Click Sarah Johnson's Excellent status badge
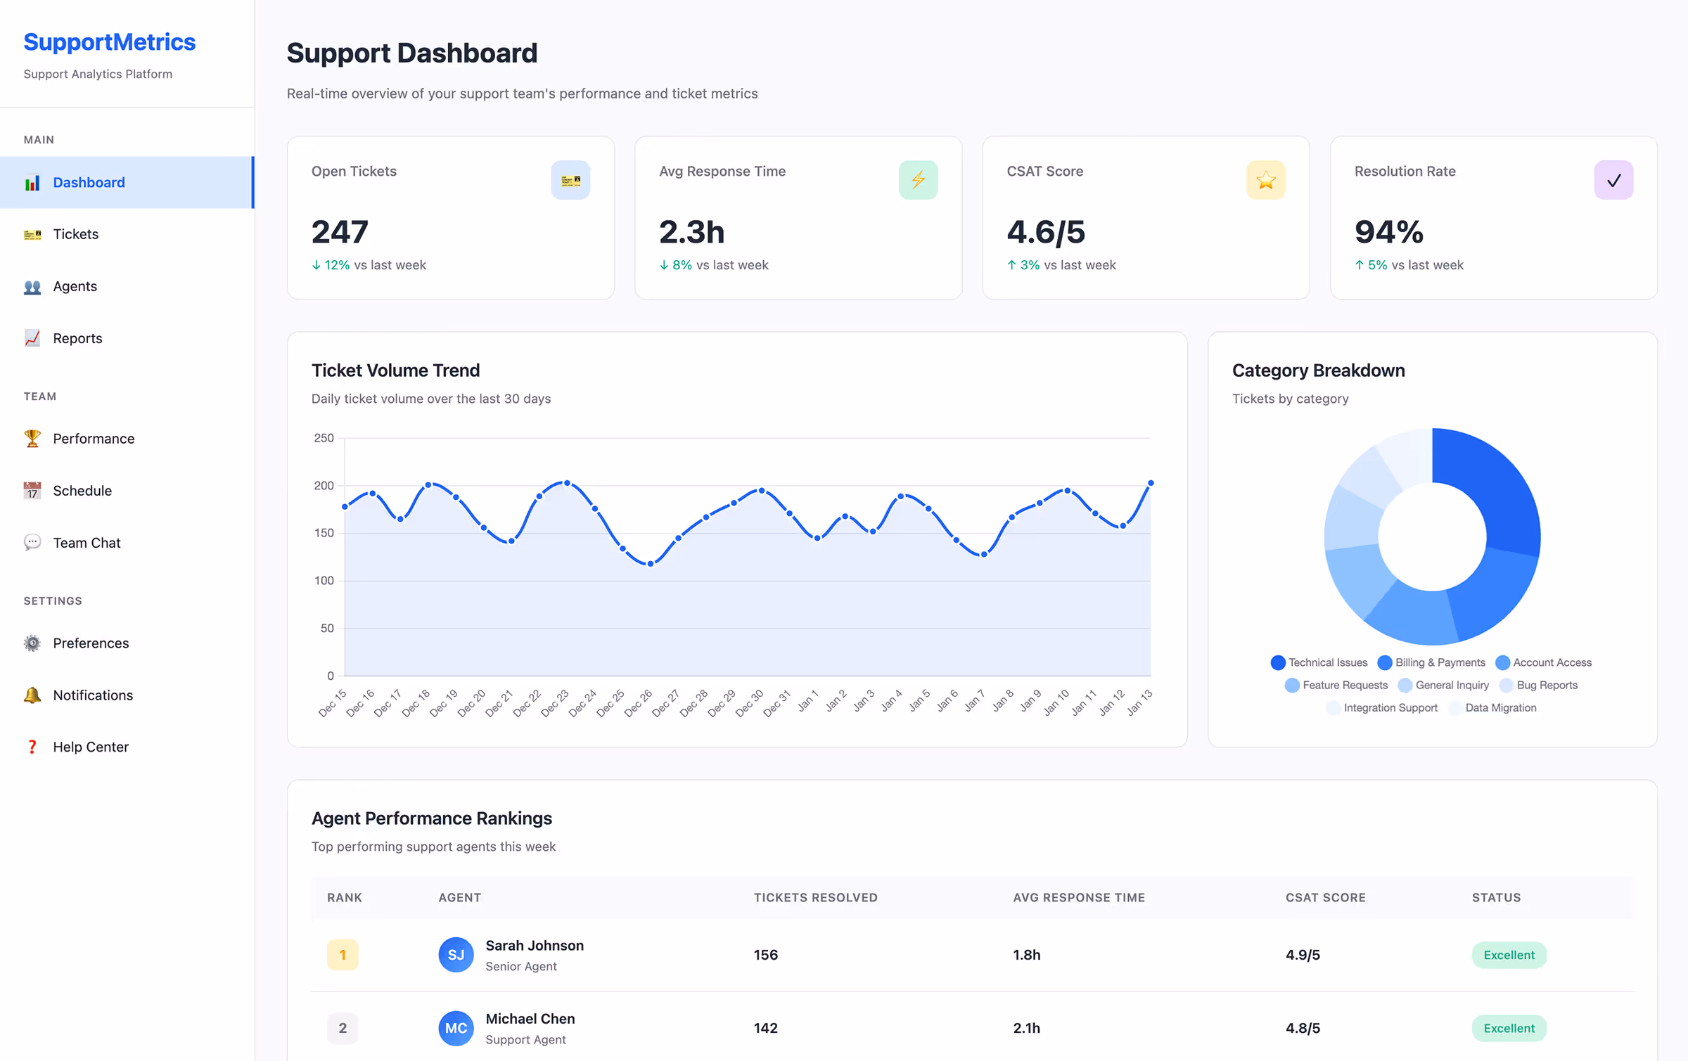 (1509, 955)
